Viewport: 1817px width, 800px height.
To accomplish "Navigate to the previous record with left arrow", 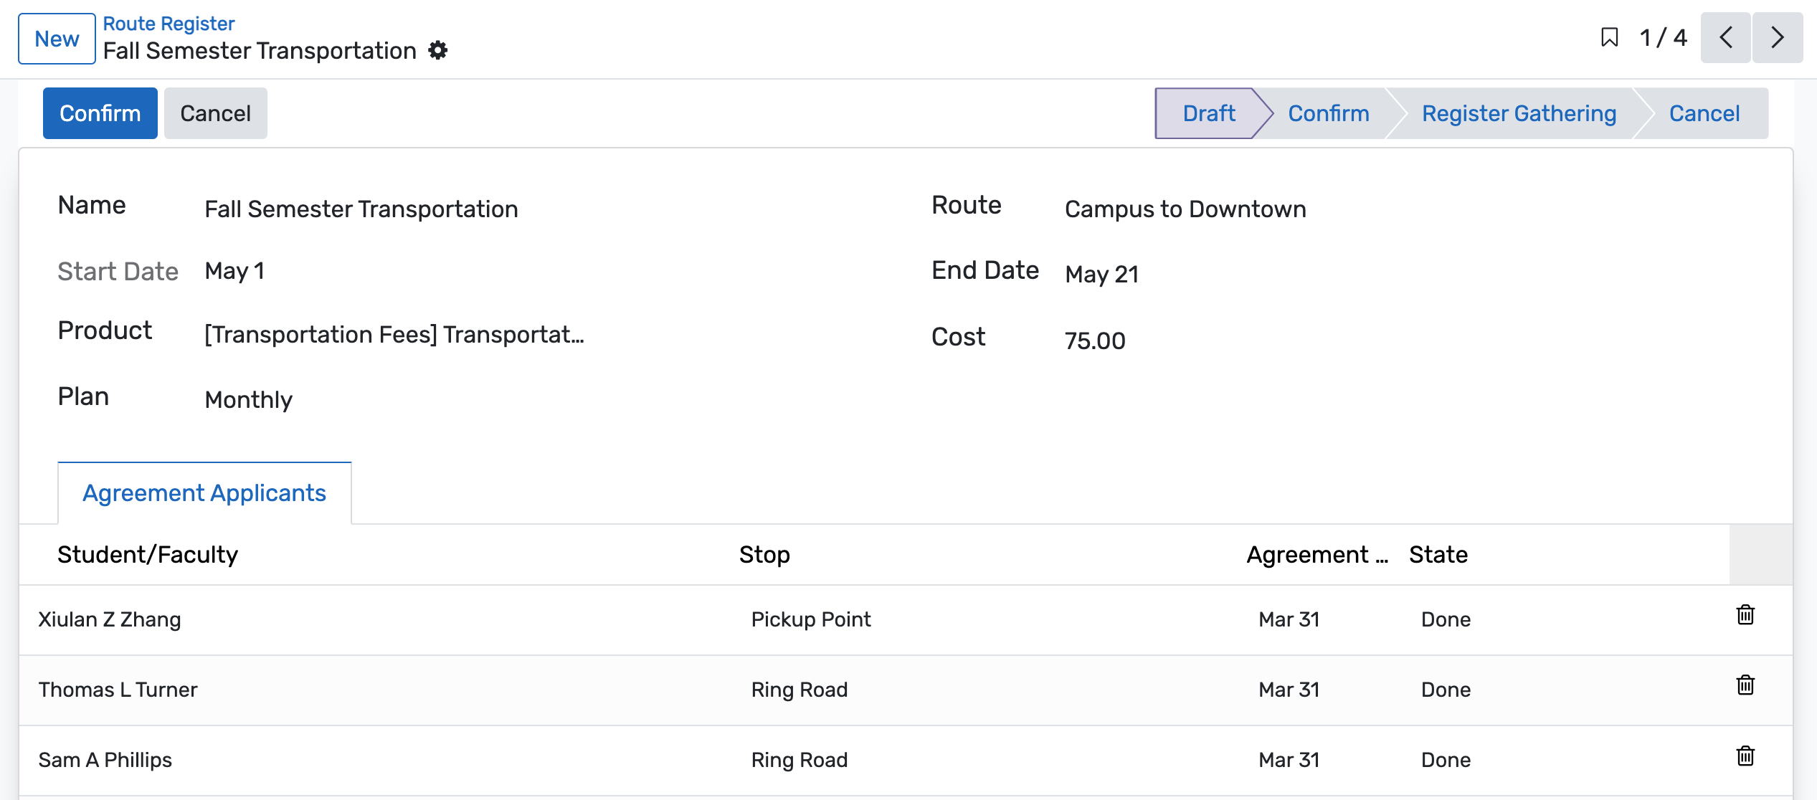I will coord(1725,38).
